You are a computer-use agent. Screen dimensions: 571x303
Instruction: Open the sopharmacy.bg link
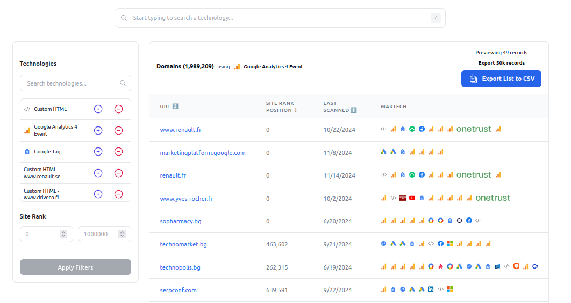click(x=181, y=221)
